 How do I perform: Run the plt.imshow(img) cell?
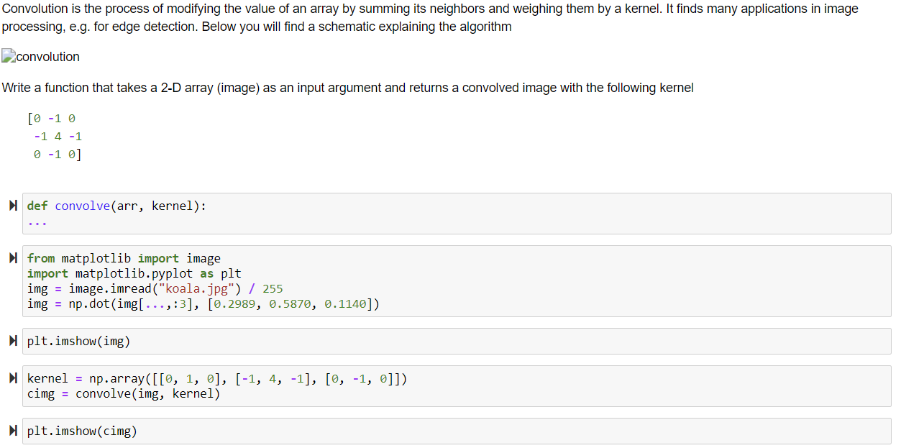12,341
